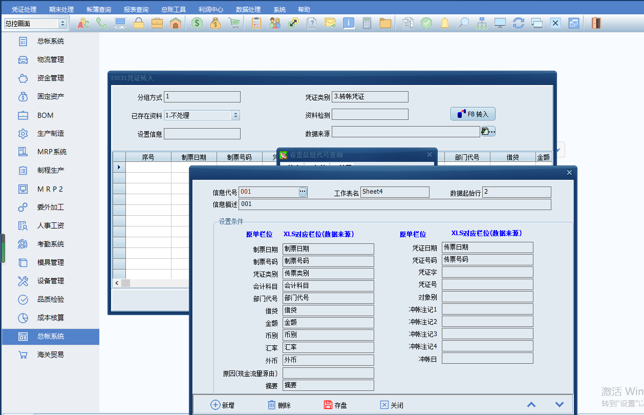
Task: Click the blue info bubble icon
Action: click(349, 23)
